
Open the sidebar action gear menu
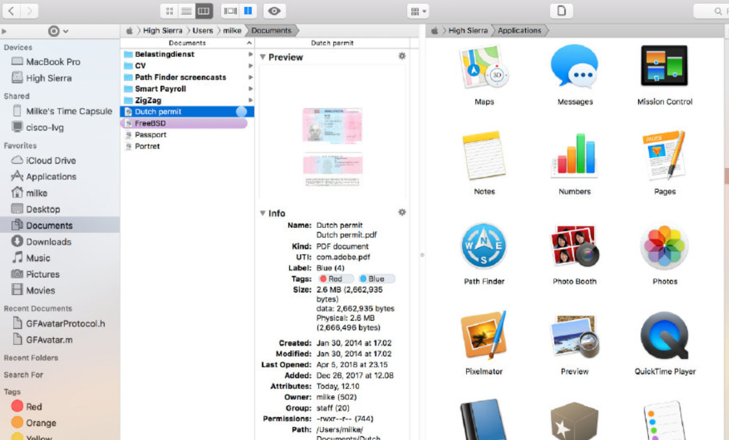[58, 31]
